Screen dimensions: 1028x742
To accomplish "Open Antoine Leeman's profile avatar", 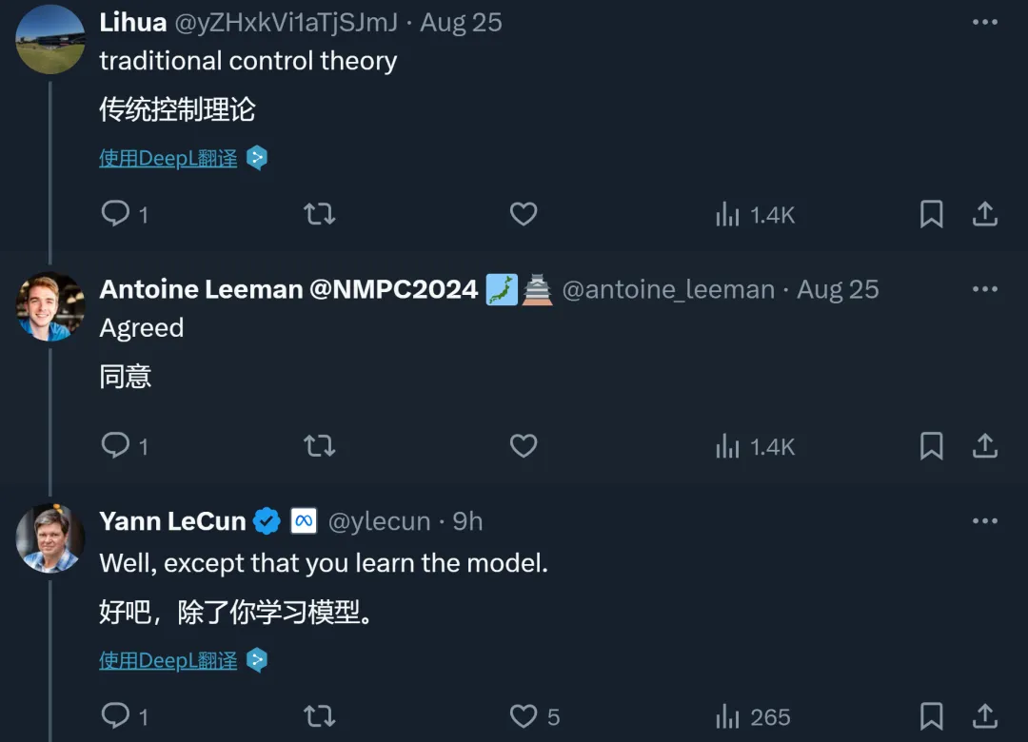I will 49,306.
